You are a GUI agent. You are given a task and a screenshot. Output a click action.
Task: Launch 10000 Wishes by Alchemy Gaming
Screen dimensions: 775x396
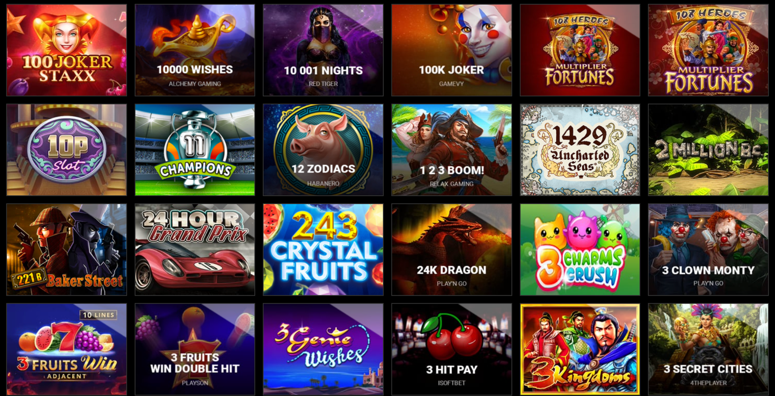click(x=195, y=50)
